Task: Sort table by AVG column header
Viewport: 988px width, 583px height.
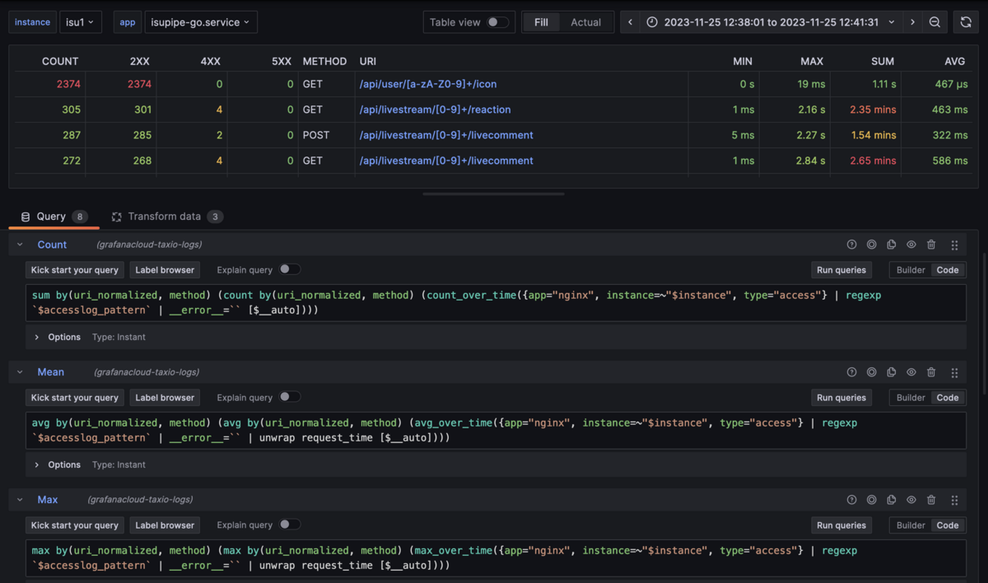Action: coord(954,61)
